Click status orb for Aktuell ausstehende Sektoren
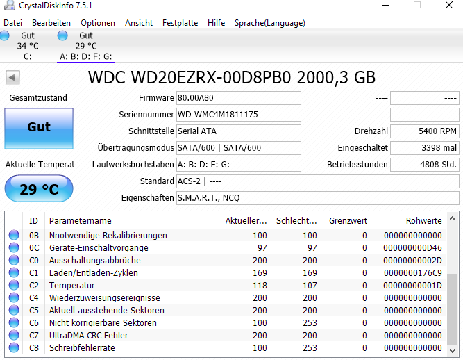The width and height of the screenshot is (463, 360). tap(14, 310)
